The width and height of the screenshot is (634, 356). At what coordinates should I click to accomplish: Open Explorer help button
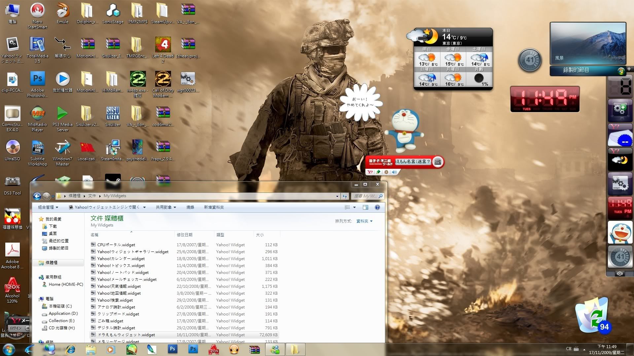(x=377, y=207)
